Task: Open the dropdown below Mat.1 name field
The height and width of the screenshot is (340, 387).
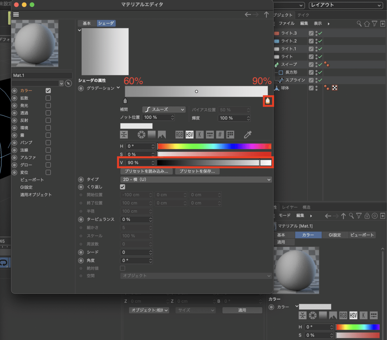Action: 62,84
